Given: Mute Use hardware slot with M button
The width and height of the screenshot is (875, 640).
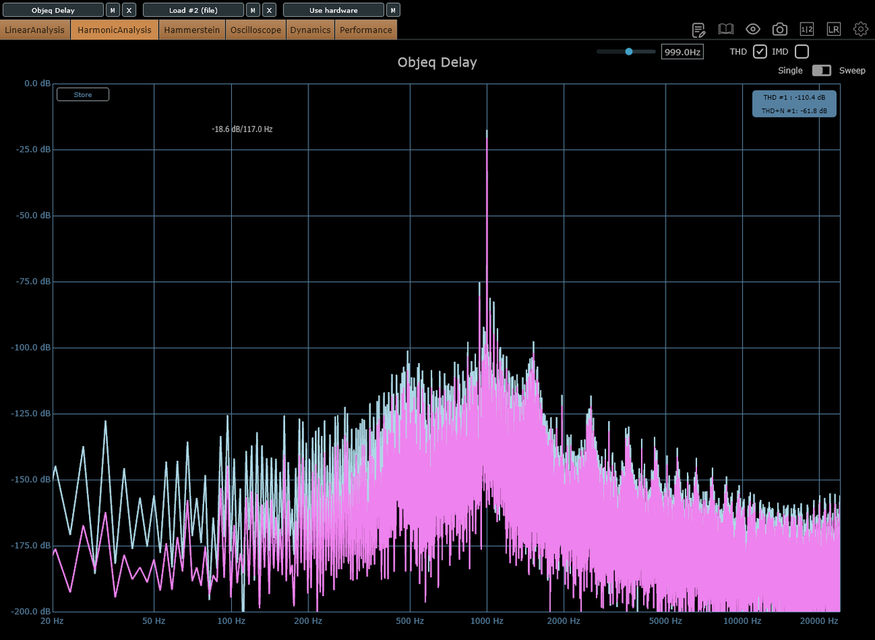Looking at the screenshot, I should click(393, 10).
